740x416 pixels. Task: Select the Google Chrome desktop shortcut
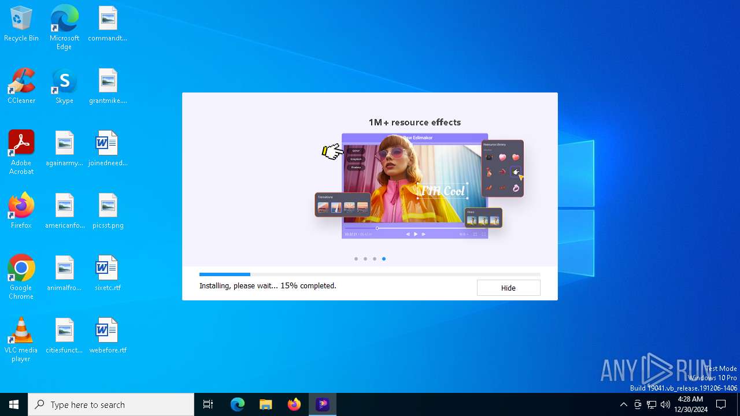click(21, 277)
